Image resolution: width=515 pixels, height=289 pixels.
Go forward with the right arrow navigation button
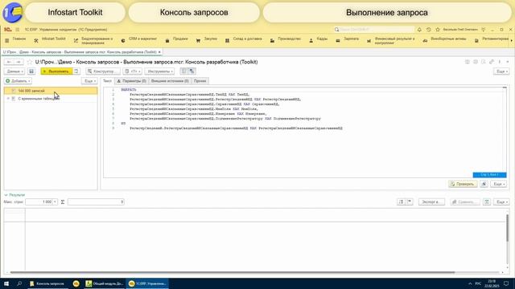pyautogui.click(x=19, y=62)
